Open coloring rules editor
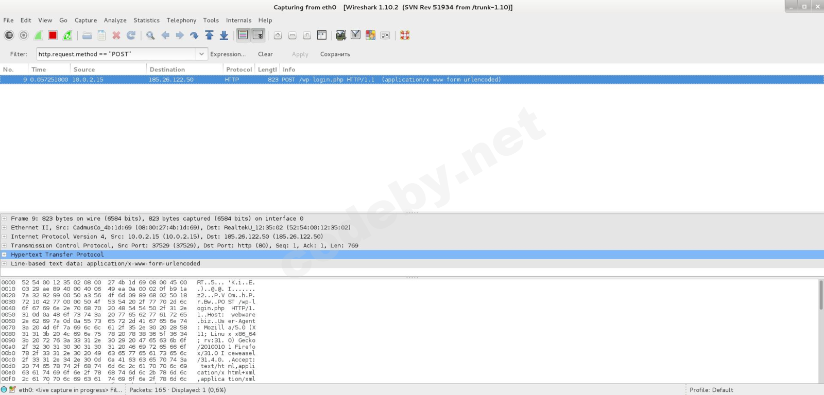This screenshot has height=395, width=824. (x=370, y=35)
